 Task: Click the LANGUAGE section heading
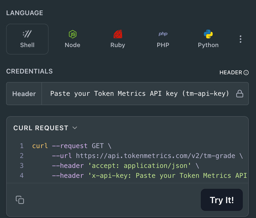point(25,13)
